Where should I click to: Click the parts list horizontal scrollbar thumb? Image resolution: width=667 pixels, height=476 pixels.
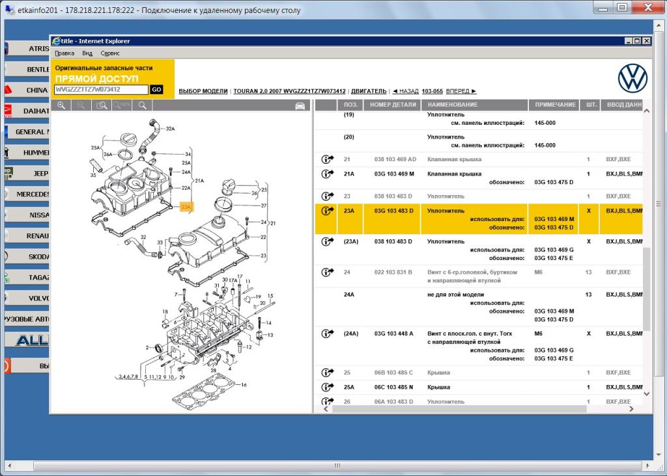tap(459, 409)
